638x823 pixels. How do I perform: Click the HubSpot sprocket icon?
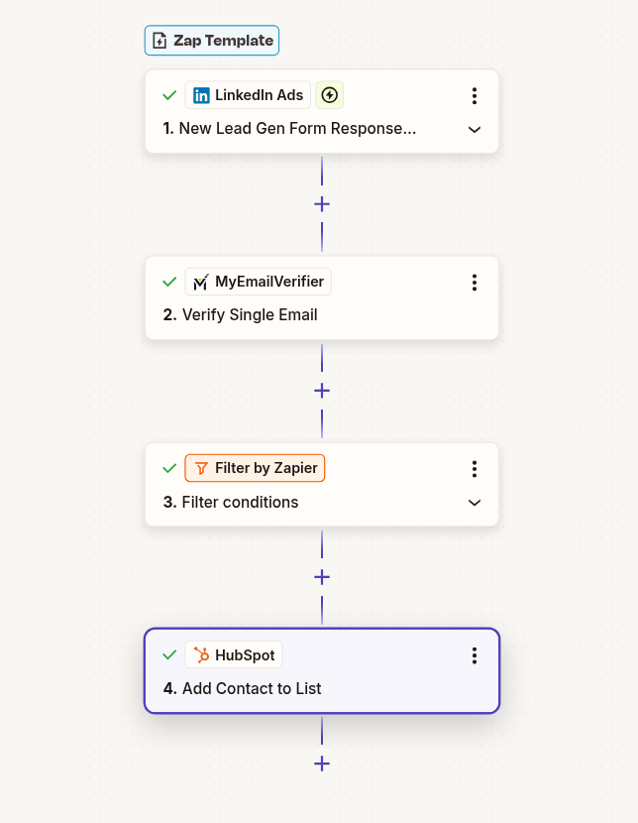(x=200, y=654)
